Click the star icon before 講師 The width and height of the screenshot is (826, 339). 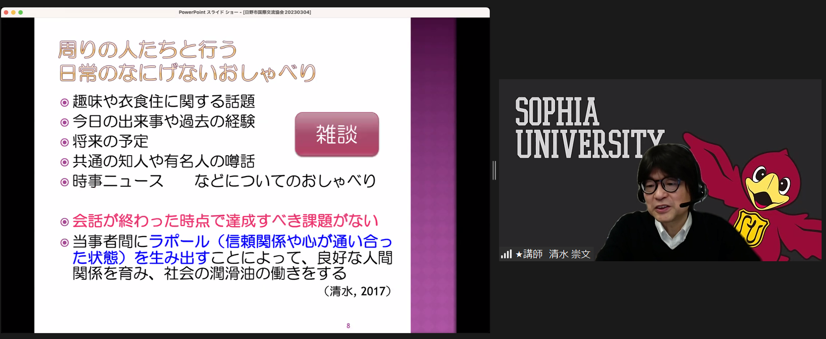[x=519, y=254]
